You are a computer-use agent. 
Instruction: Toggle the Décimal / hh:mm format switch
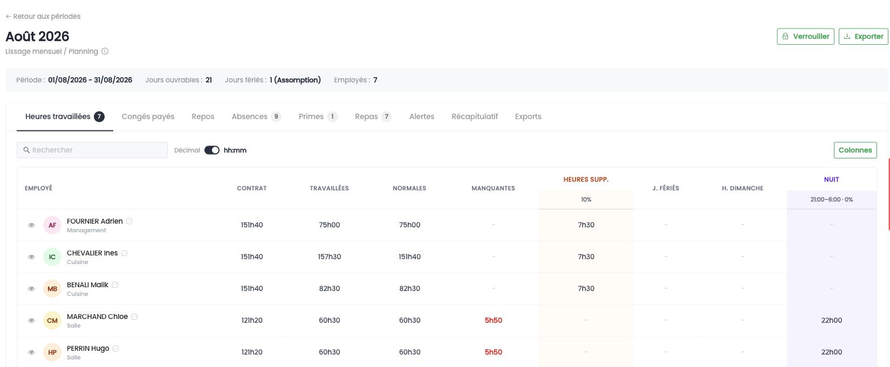[x=212, y=150]
